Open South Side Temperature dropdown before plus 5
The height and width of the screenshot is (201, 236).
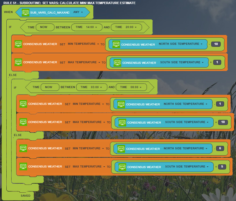[x=187, y=167]
